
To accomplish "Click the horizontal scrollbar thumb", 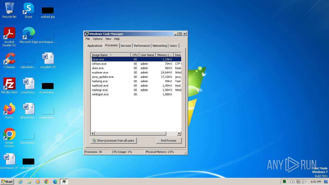I will pos(131,134).
